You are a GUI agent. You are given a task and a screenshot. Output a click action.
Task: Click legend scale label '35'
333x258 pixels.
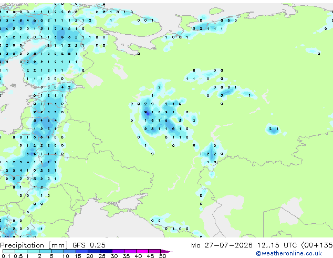pos(127,256)
